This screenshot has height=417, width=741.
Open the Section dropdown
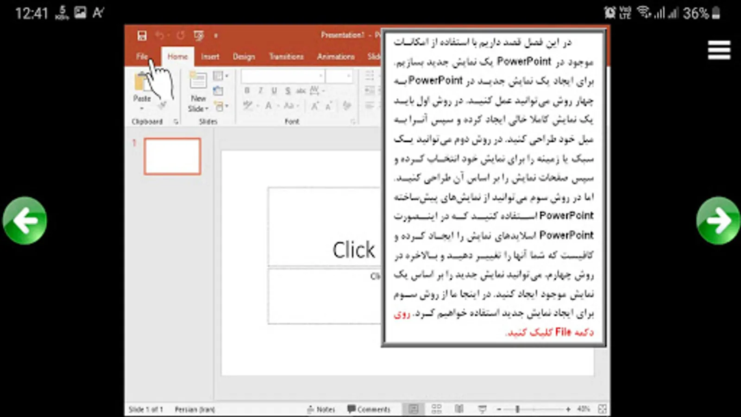[221, 107]
